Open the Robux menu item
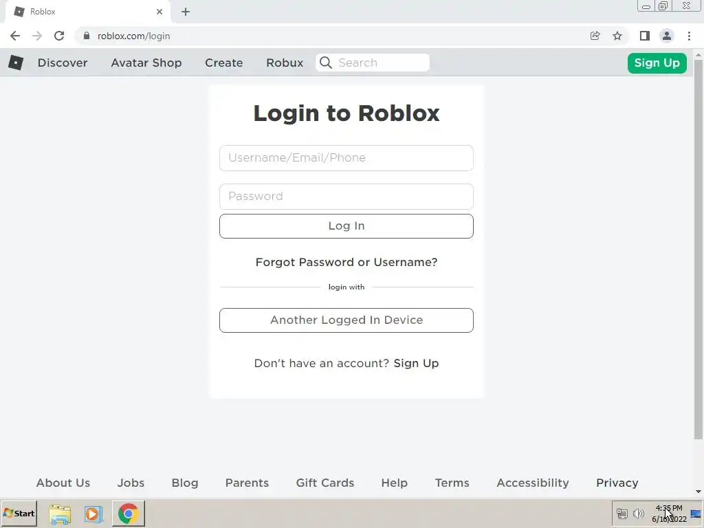 pyautogui.click(x=285, y=63)
